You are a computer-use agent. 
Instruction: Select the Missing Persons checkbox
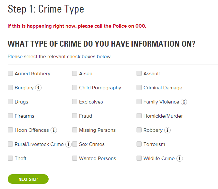tap(75, 130)
